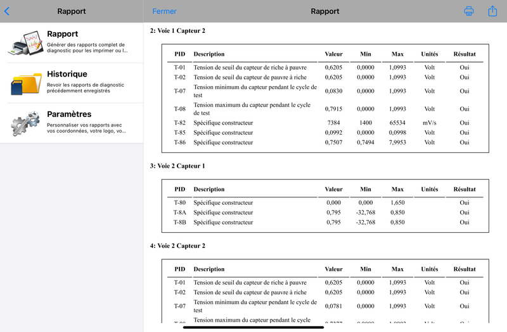Open the Rapport menu entry
Image resolution: width=507 pixels, height=332 pixels.
(72, 42)
